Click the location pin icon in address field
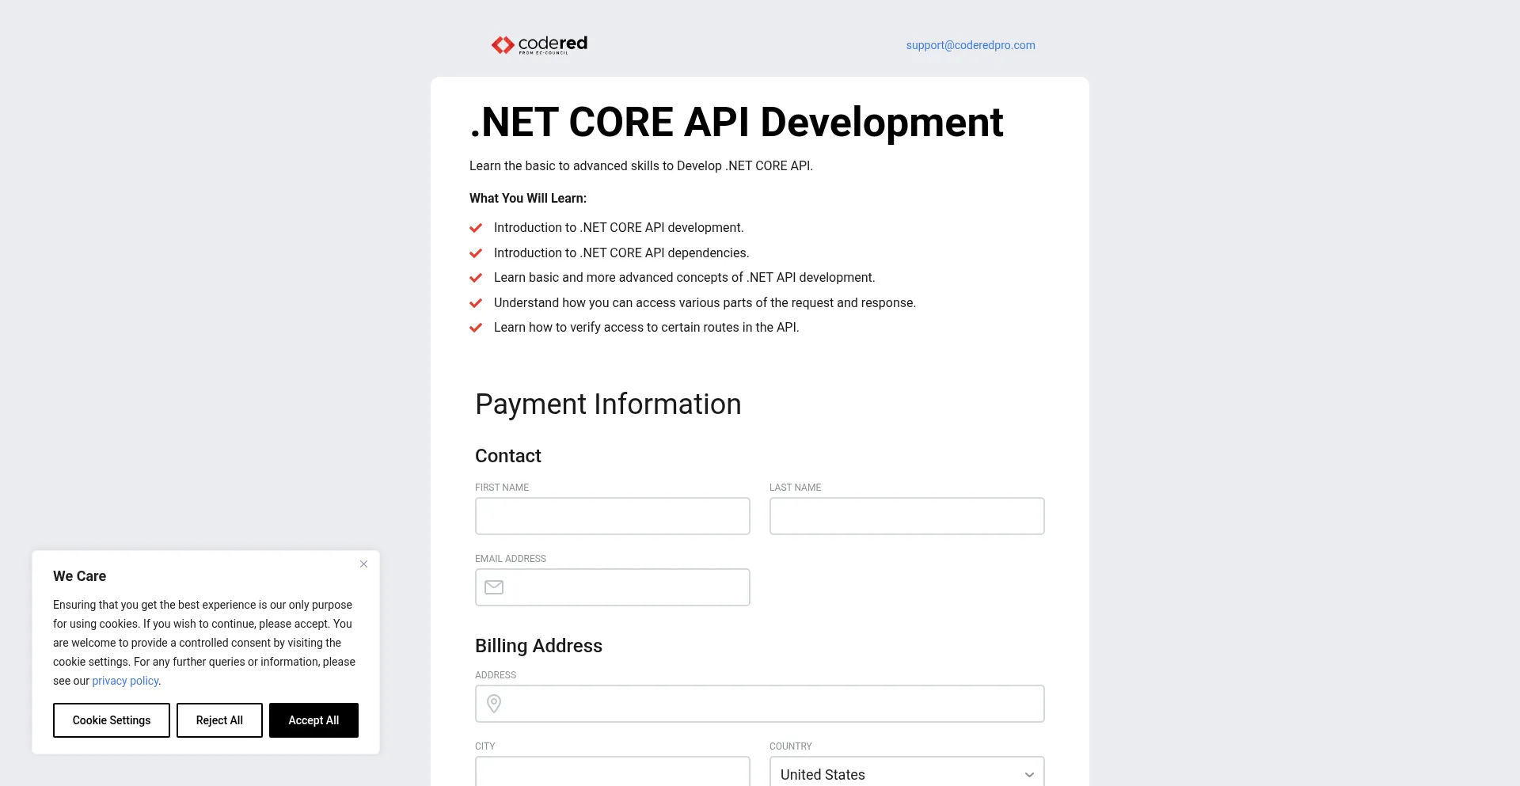This screenshot has height=786, width=1520. point(494,704)
